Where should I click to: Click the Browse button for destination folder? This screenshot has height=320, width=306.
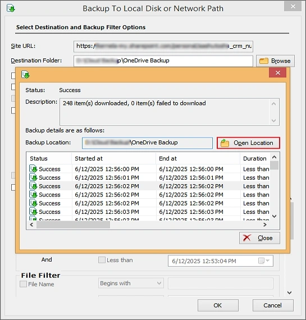(x=275, y=61)
